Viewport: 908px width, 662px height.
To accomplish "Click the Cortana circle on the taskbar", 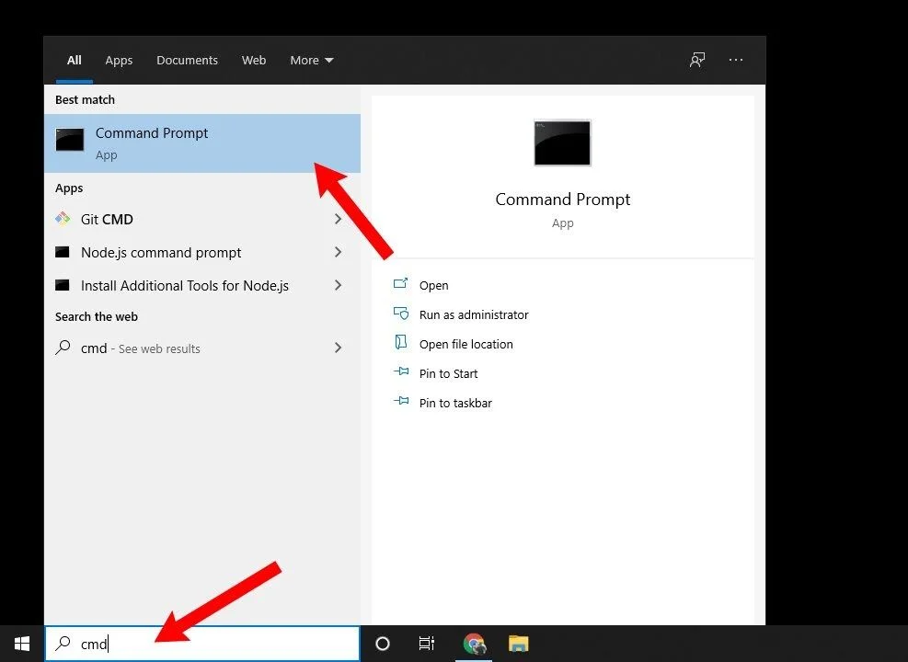I will click(x=382, y=644).
